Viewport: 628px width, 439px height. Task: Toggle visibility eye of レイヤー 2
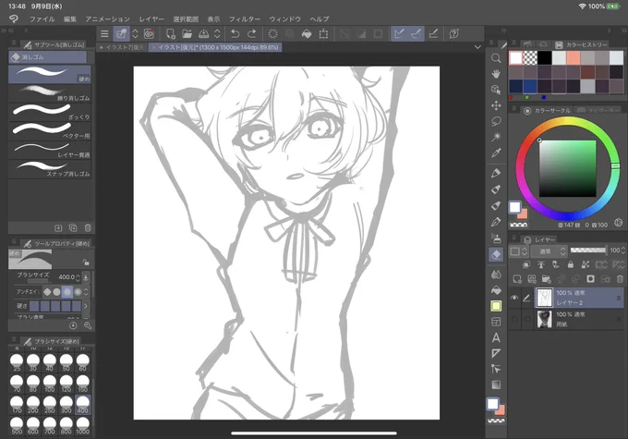[514, 298]
